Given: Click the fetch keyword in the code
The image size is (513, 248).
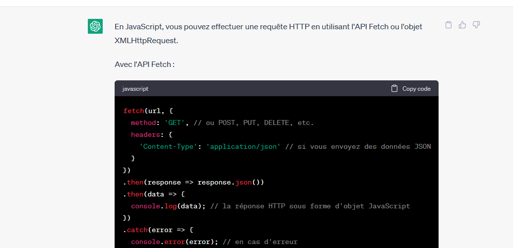Looking at the screenshot, I should click(133, 111).
